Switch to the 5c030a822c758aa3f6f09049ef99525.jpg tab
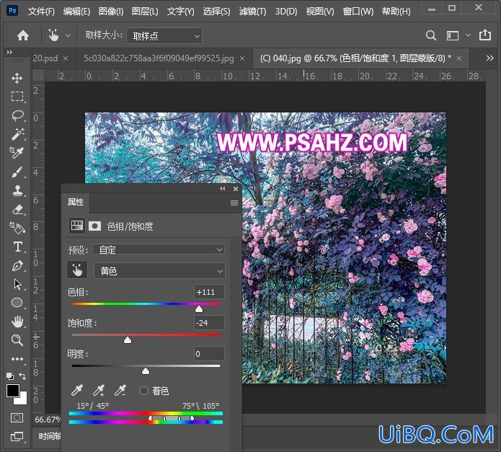 pyautogui.click(x=159, y=58)
